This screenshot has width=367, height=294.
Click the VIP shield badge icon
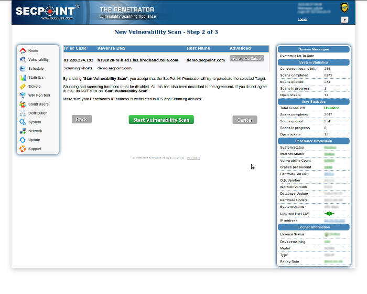344,8
